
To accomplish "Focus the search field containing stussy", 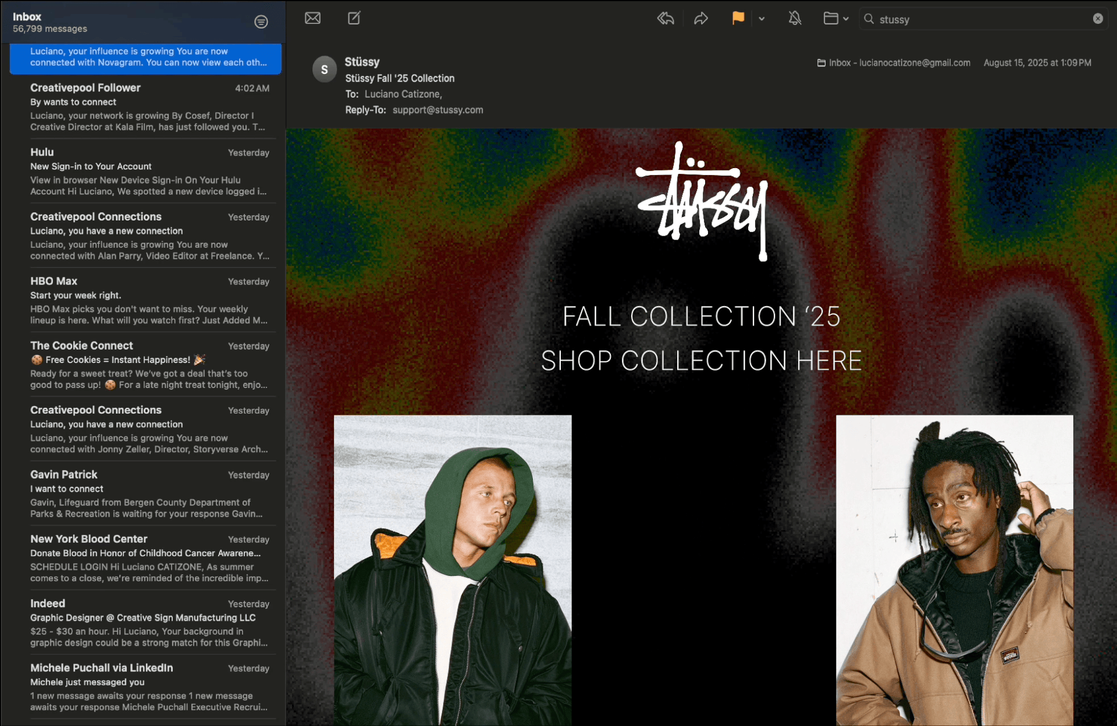I will 984,19.
